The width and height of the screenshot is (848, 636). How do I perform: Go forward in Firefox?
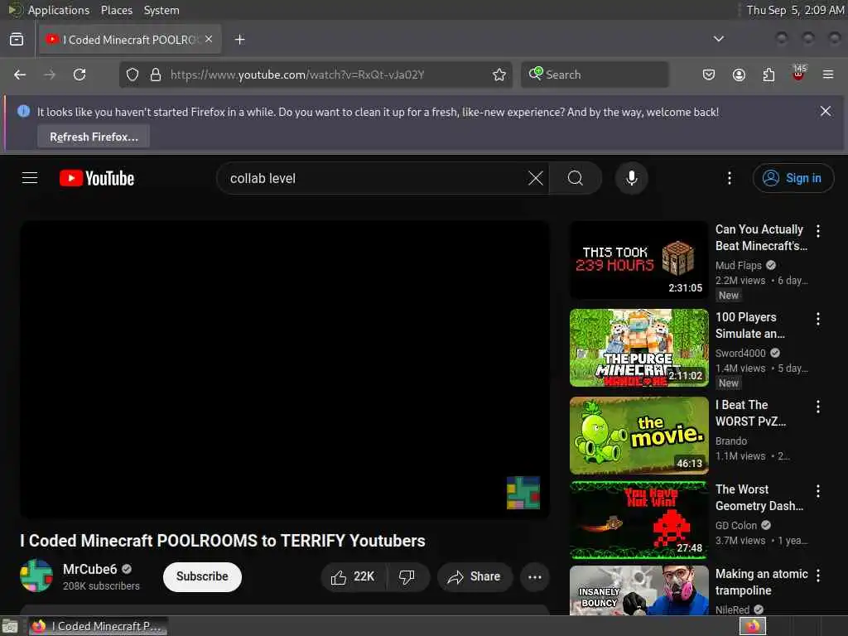pyautogui.click(x=50, y=75)
